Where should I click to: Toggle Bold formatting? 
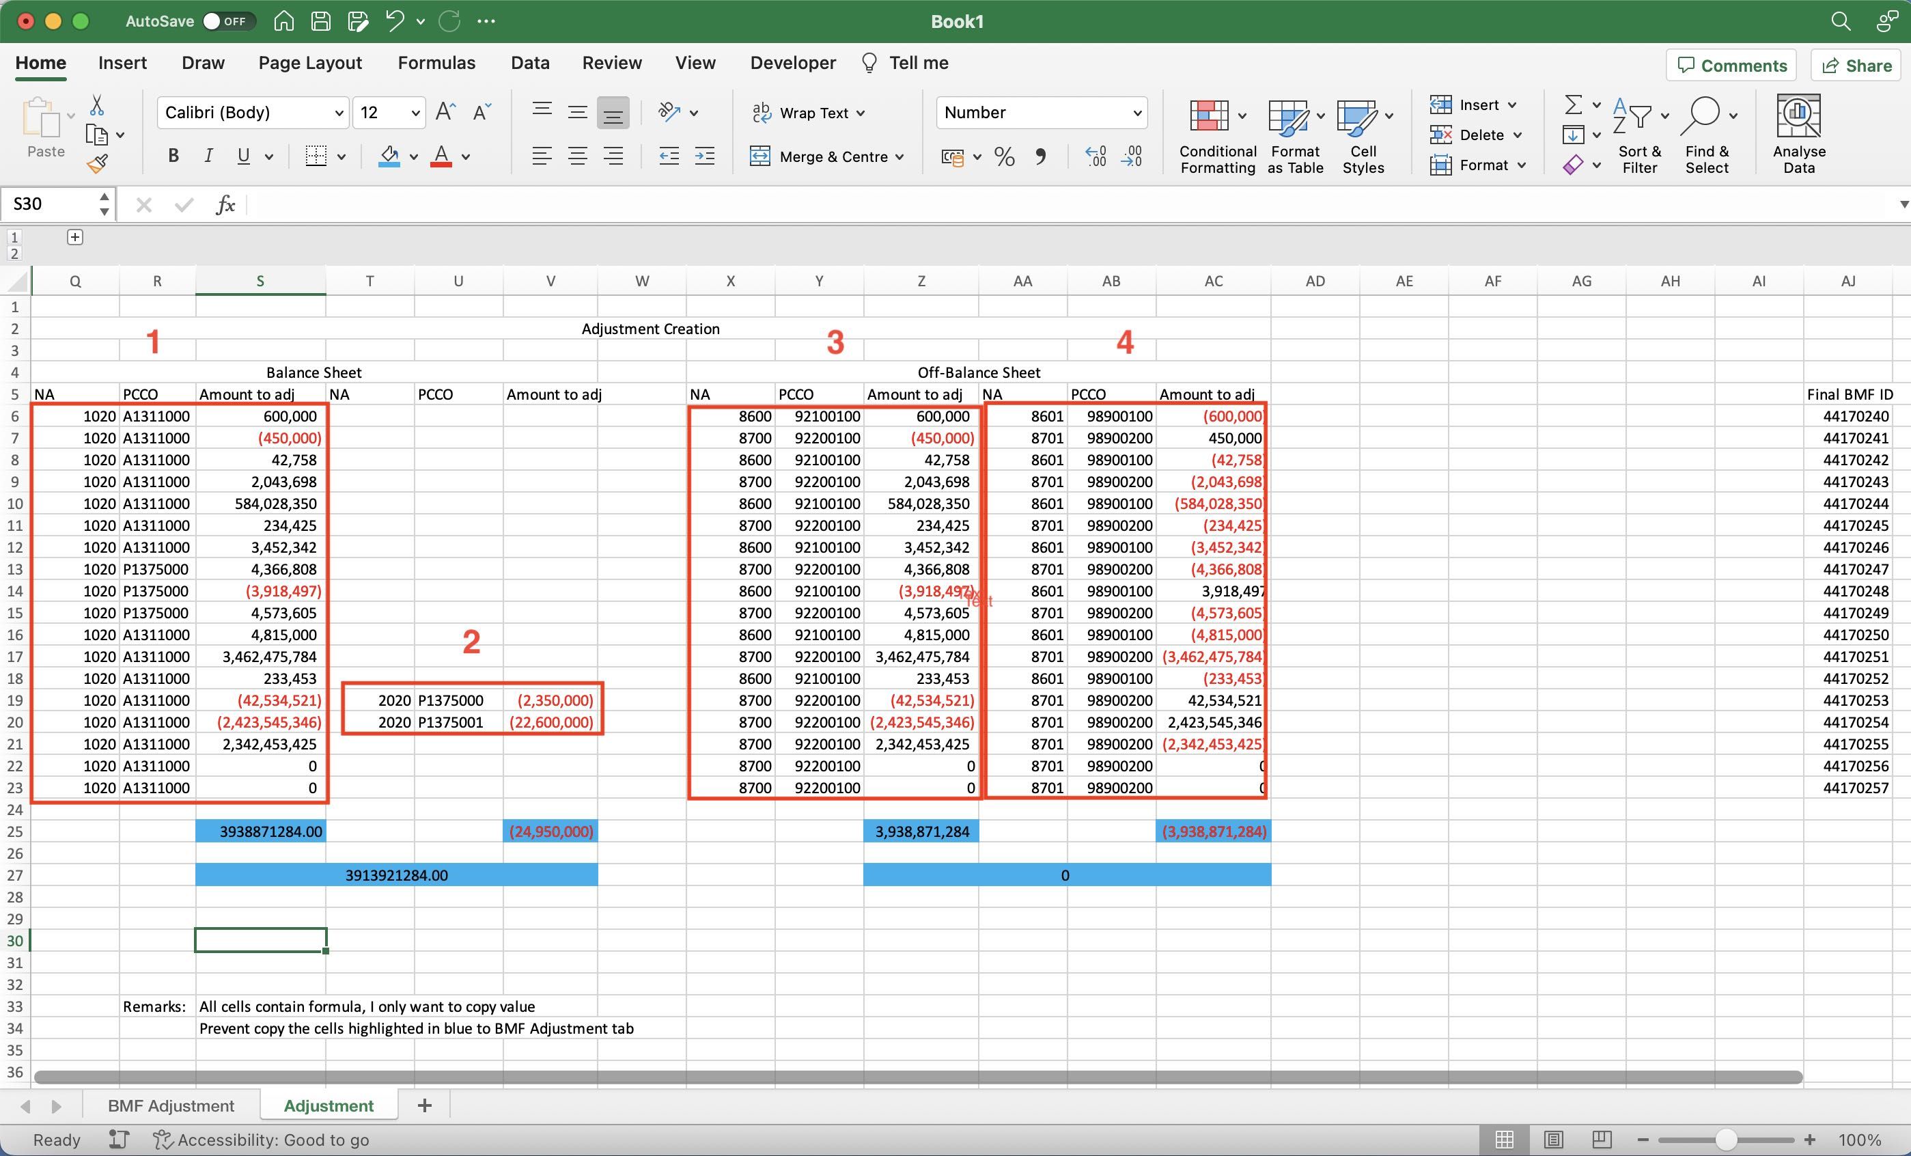173,156
